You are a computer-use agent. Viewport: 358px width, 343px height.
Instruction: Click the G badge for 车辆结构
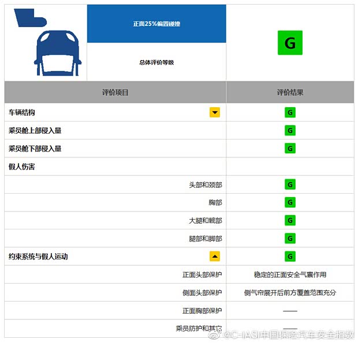pyautogui.click(x=290, y=112)
